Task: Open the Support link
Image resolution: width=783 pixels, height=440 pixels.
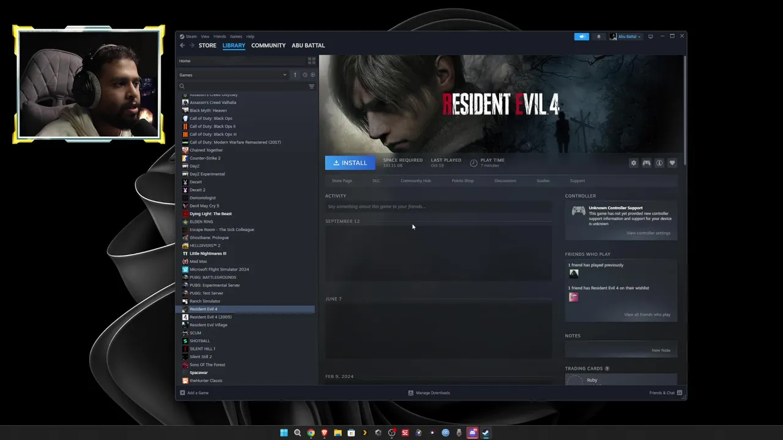Action: (577, 181)
